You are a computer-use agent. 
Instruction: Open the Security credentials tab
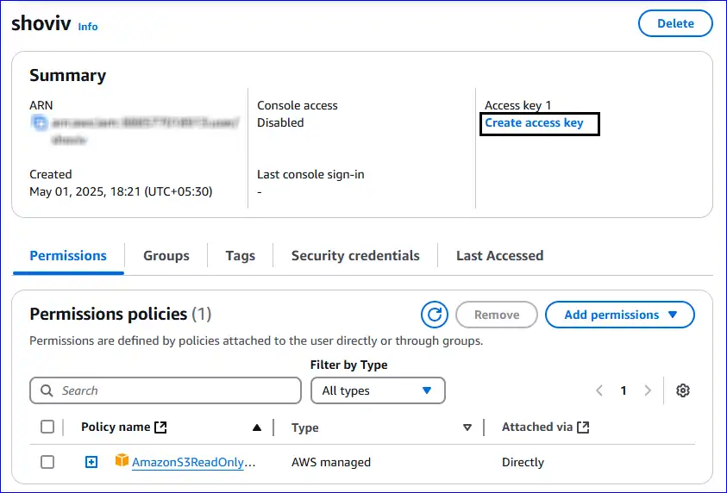(355, 256)
